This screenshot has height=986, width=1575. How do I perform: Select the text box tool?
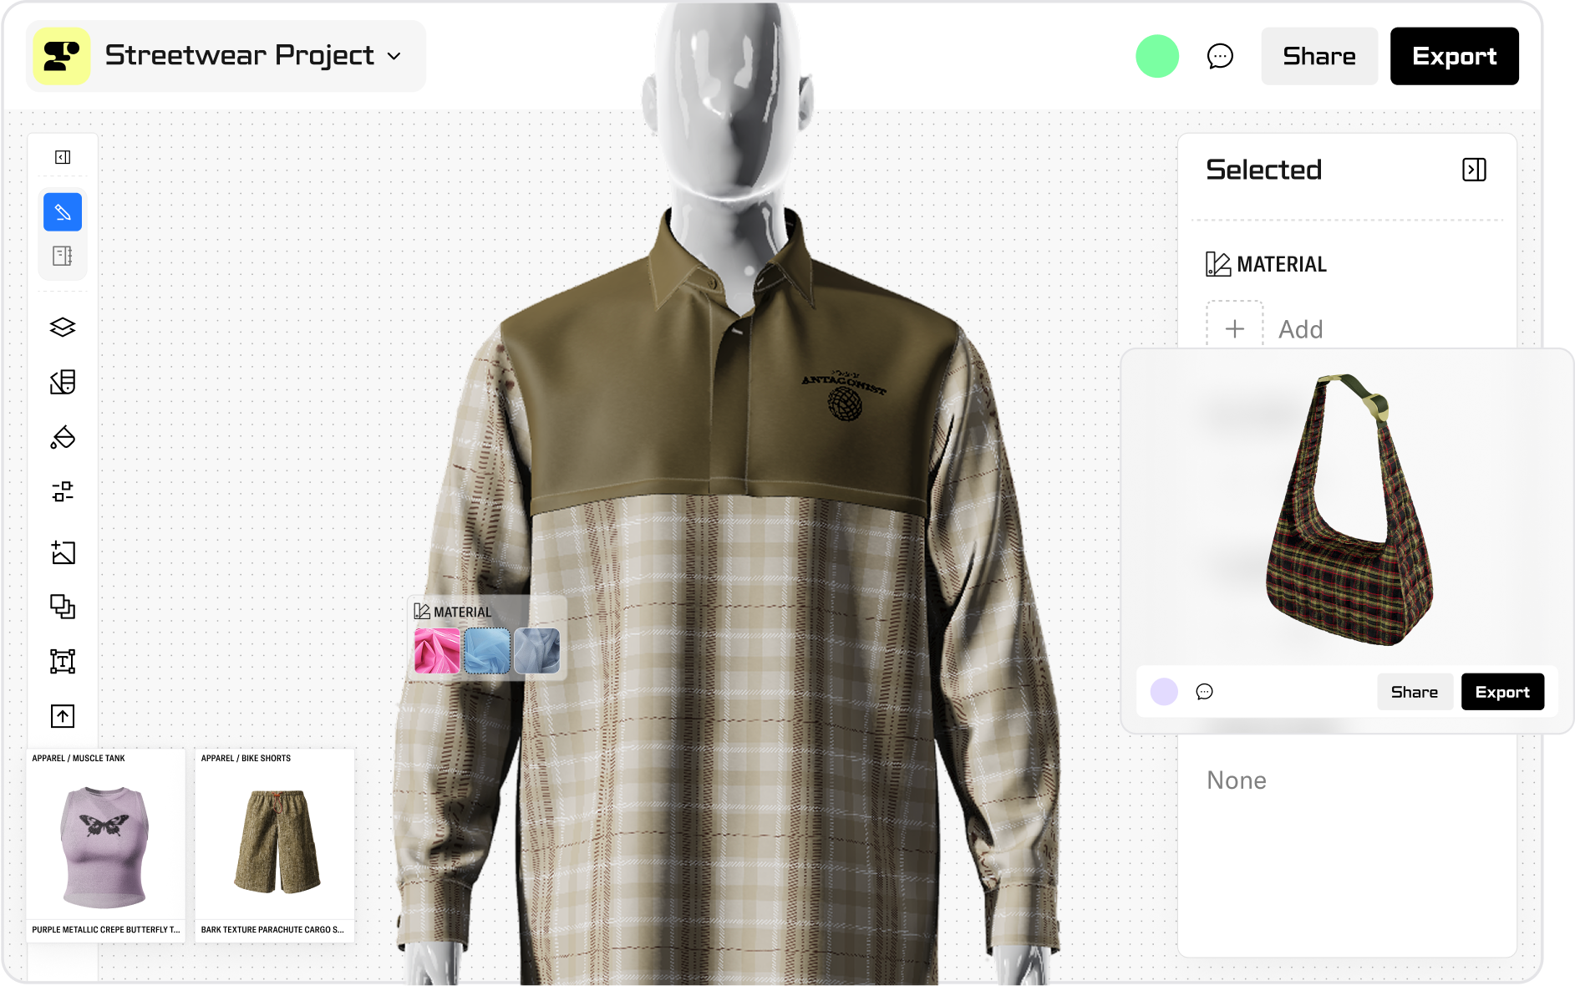point(63,661)
